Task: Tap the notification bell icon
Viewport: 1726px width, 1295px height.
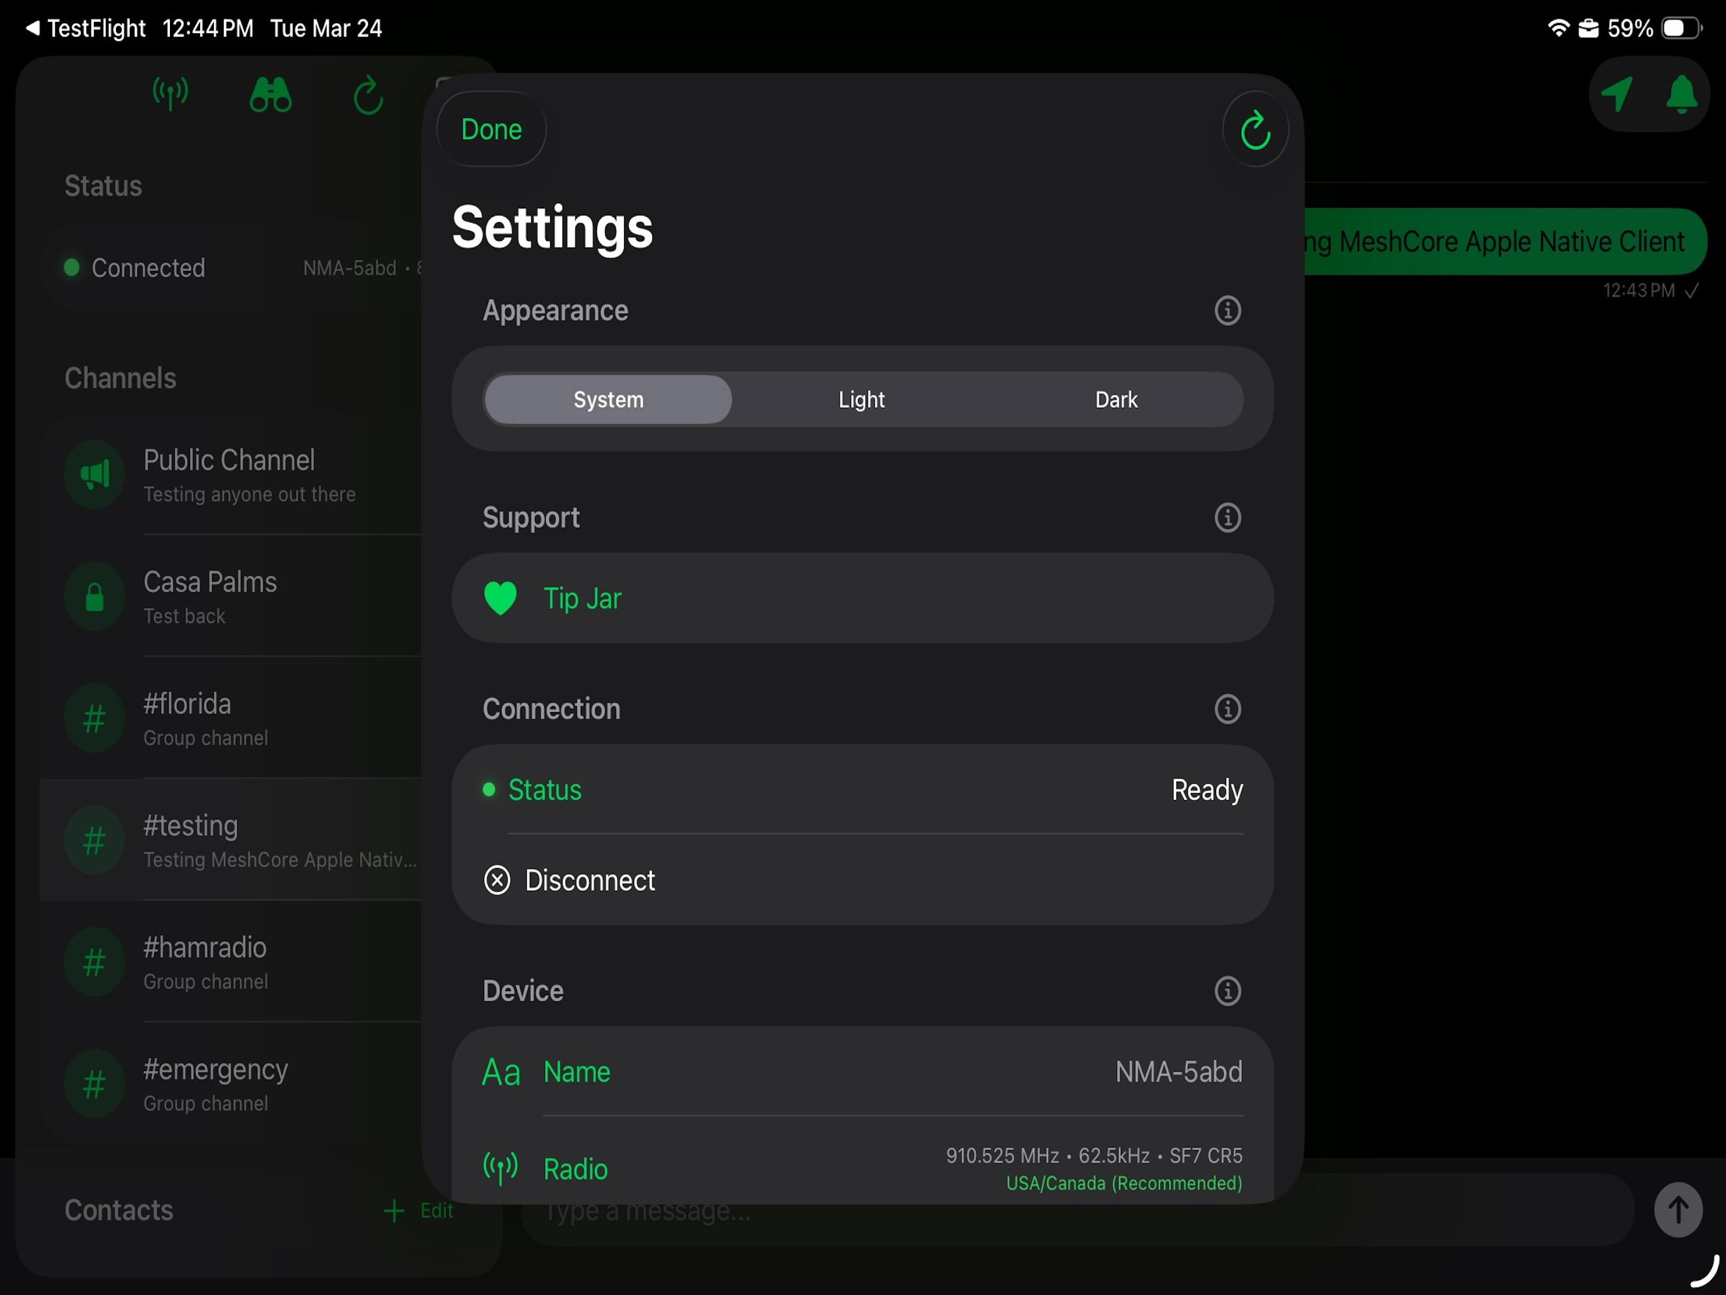Action: (1681, 95)
